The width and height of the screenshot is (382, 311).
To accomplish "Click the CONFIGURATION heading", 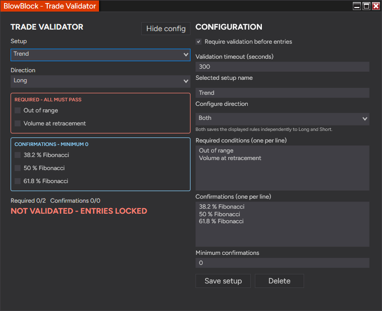I will 229,27.
